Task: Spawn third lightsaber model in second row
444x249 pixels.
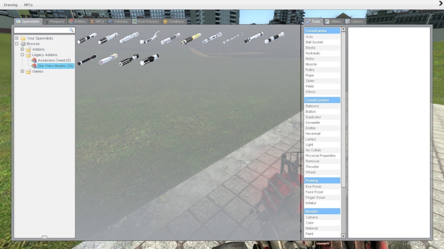Action: (x=129, y=60)
